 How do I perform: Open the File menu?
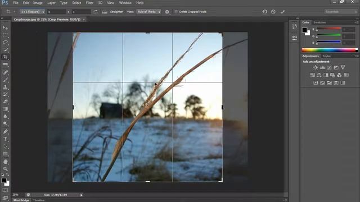[x=16, y=3]
